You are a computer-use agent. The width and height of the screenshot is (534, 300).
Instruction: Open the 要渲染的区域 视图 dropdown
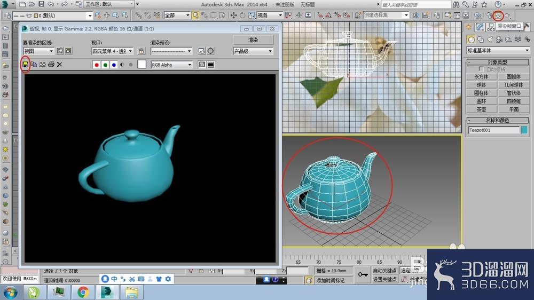[x=38, y=51]
